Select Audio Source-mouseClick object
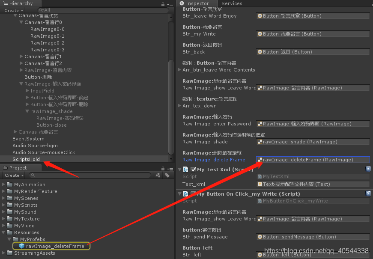The height and width of the screenshot is (259, 373). 84,152
